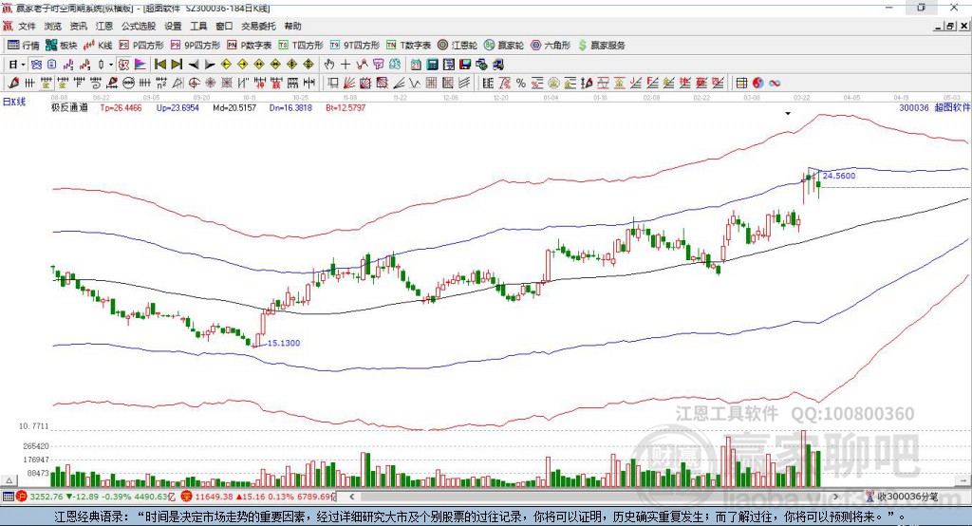Screen dimensions: 972x526
Task: Click the black right arrow icon
Action: pyautogui.click(x=210, y=65)
